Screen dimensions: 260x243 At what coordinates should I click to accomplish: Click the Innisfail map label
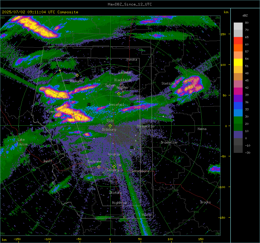click(117, 105)
